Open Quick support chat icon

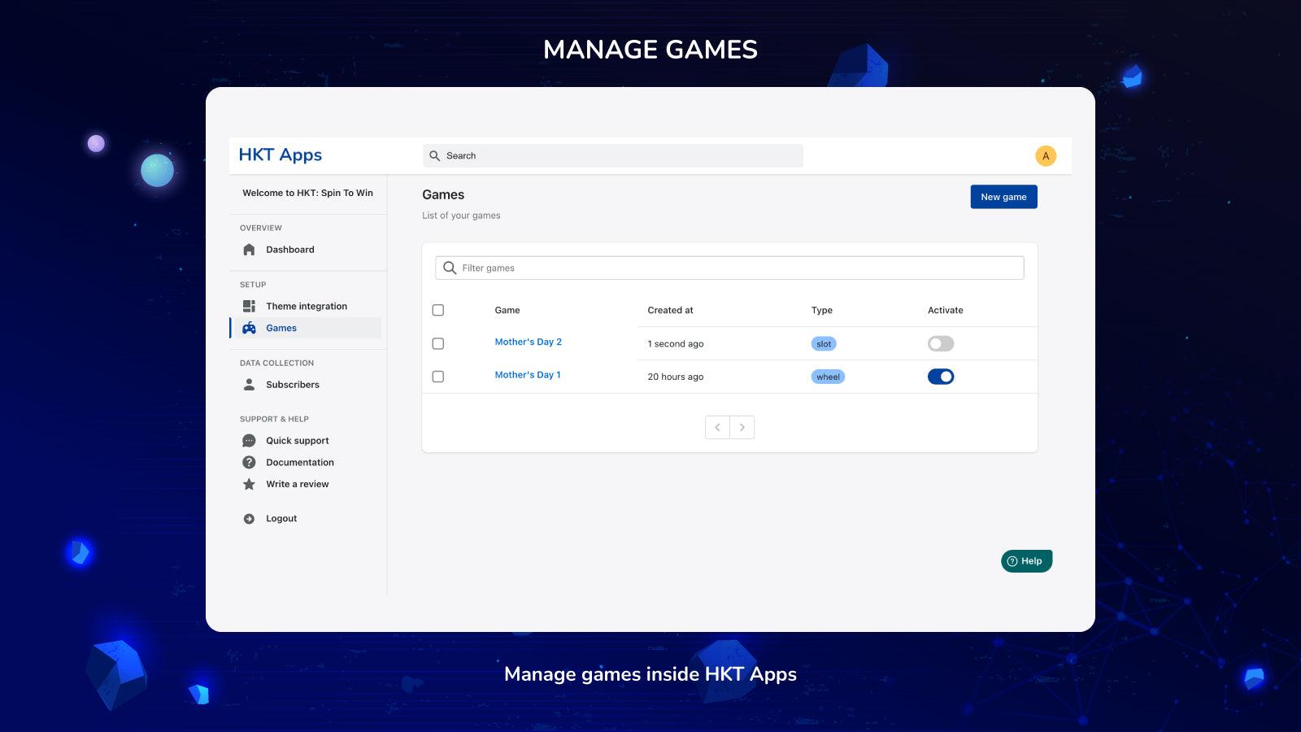[249, 440]
